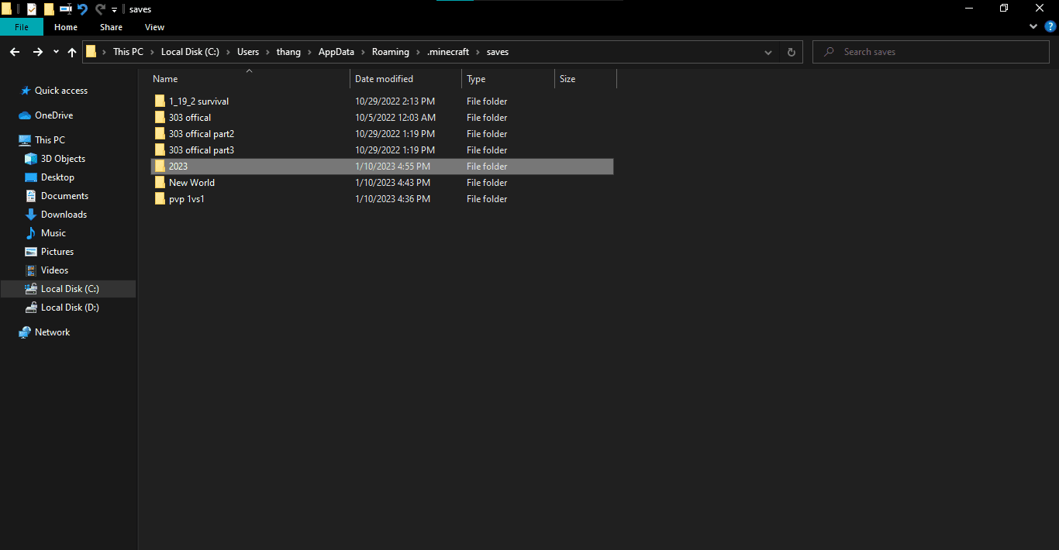Screen dimensions: 1059x550
Task: Select the 303 offical part2 folder icon
Action: point(160,133)
